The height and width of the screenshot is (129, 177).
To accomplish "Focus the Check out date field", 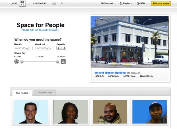I will pyautogui.click(x=45, y=48).
